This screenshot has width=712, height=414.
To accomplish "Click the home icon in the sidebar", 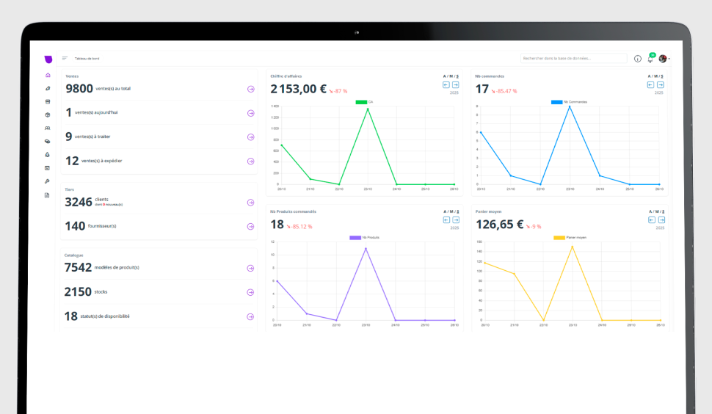I will [48, 75].
